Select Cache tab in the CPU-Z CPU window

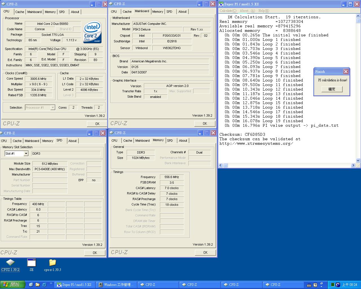(19, 12)
